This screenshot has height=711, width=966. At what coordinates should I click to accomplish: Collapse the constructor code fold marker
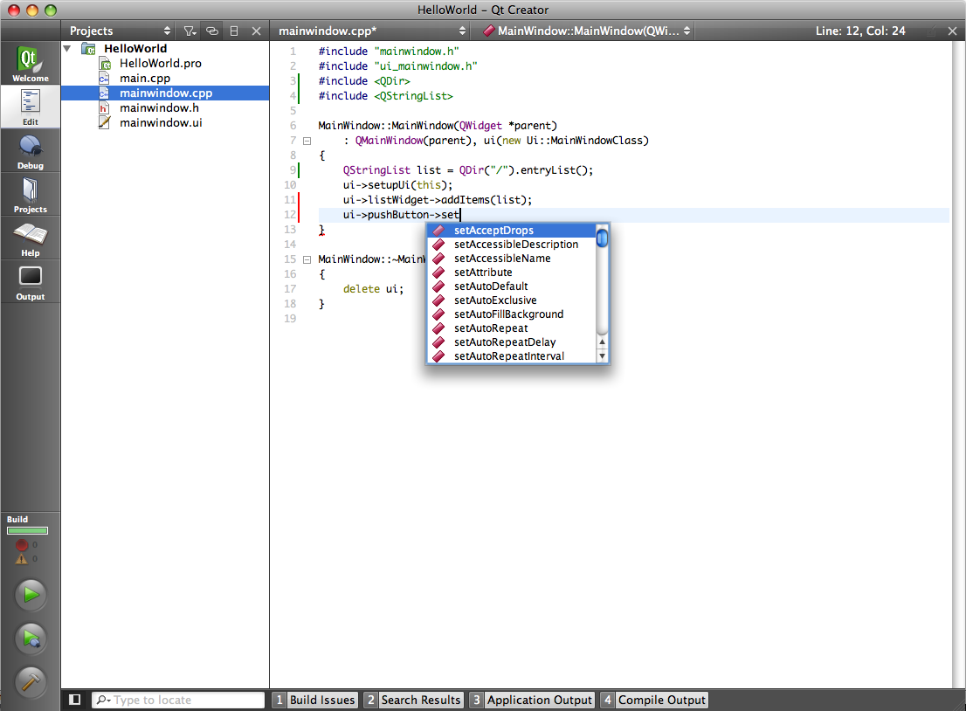click(307, 141)
